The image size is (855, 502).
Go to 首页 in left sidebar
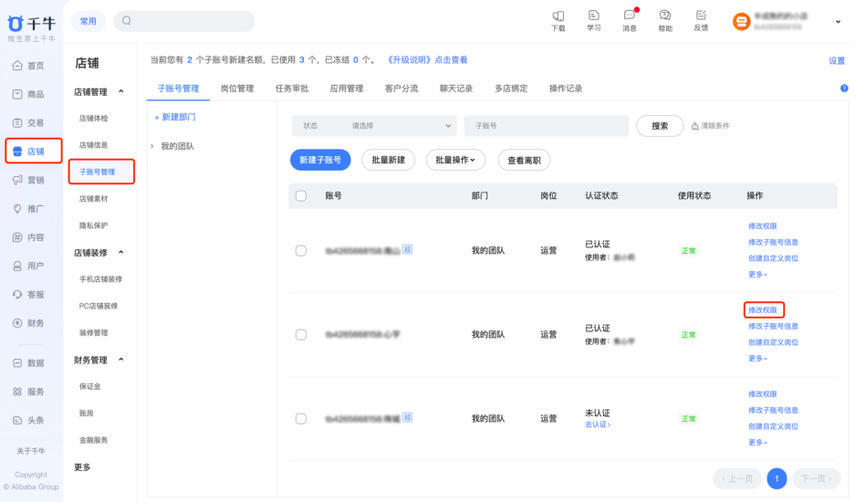tap(27, 66)
